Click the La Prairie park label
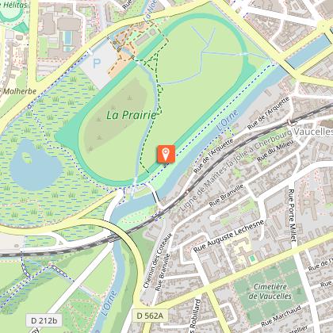The height and width of the screenshot is (333, 333). pos(132,115)
